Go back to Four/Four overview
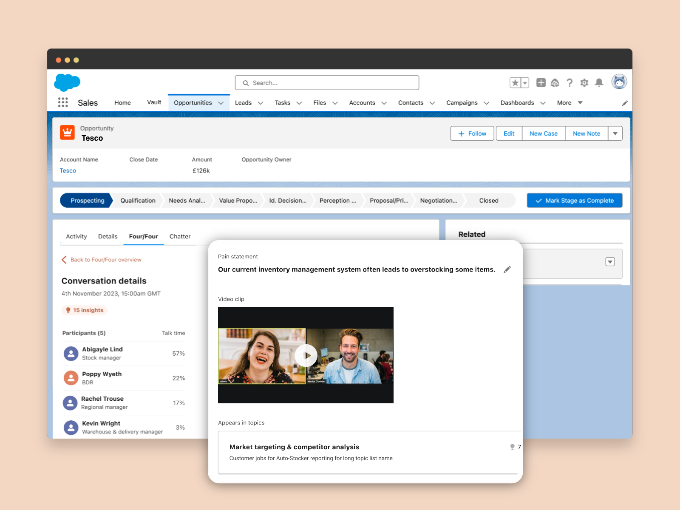The image size is (680, 510). point(102,260)
